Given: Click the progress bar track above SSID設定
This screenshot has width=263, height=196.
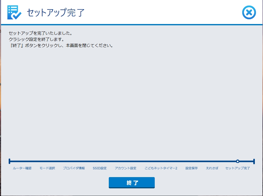Looking at the screenshot, I should [x=100, y=161].
